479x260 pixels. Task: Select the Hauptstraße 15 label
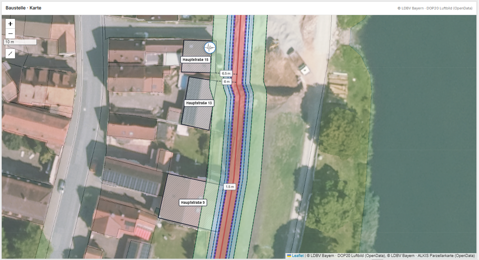pos(196,60)
